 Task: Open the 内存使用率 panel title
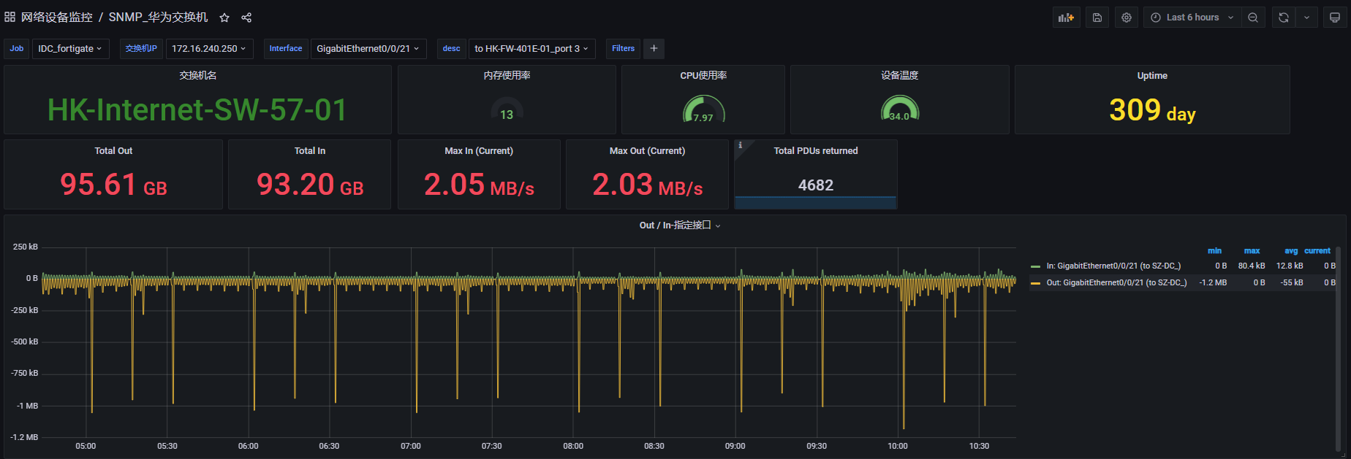coord(507,75)
